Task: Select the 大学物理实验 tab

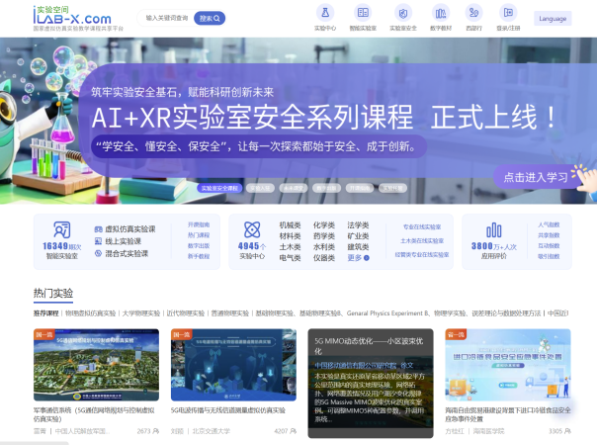Action: coord(141,313)
